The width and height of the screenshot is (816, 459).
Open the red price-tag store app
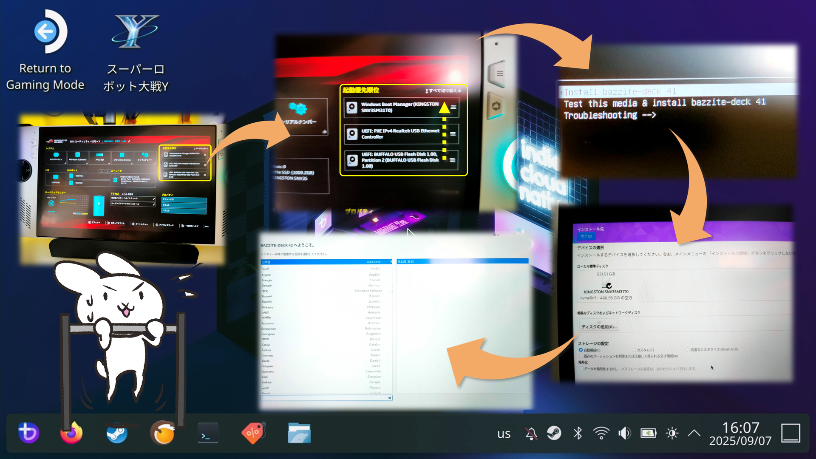(x=254, y=433)
